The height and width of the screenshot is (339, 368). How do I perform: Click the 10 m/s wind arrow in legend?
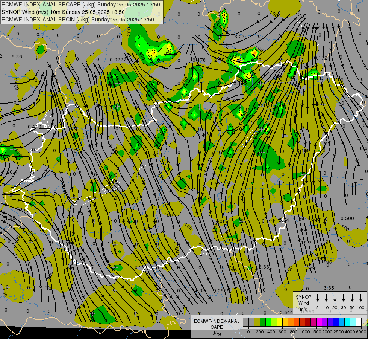tap(326, 298)
